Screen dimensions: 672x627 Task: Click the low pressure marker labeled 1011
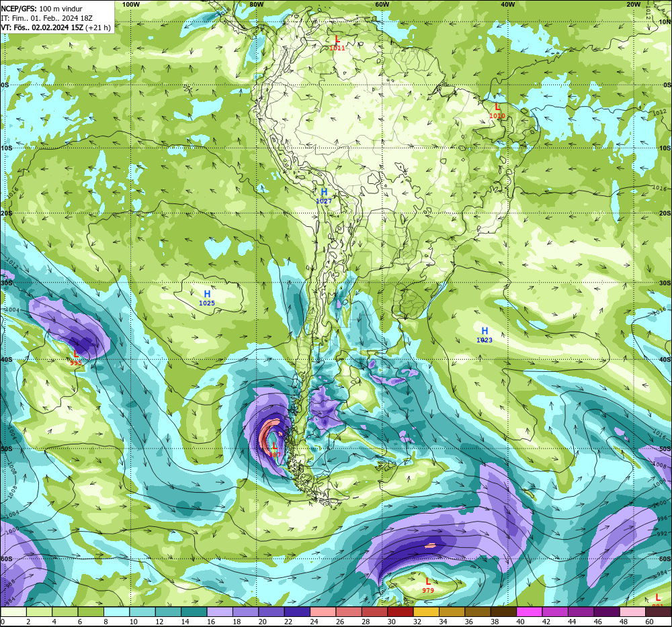[337, 43]
